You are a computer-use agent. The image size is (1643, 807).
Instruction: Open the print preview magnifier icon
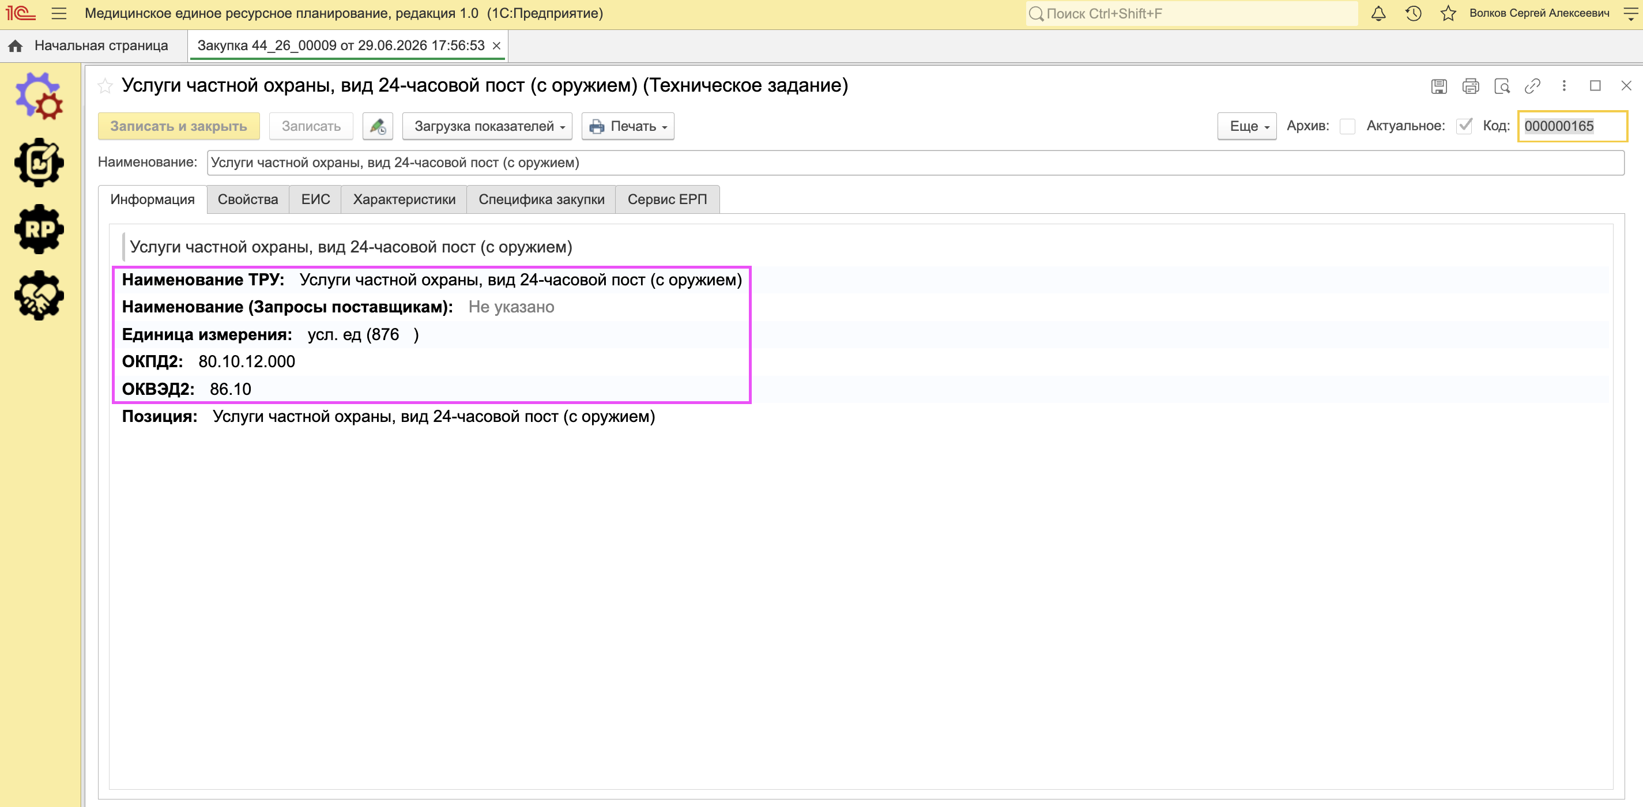[1502, 86]
